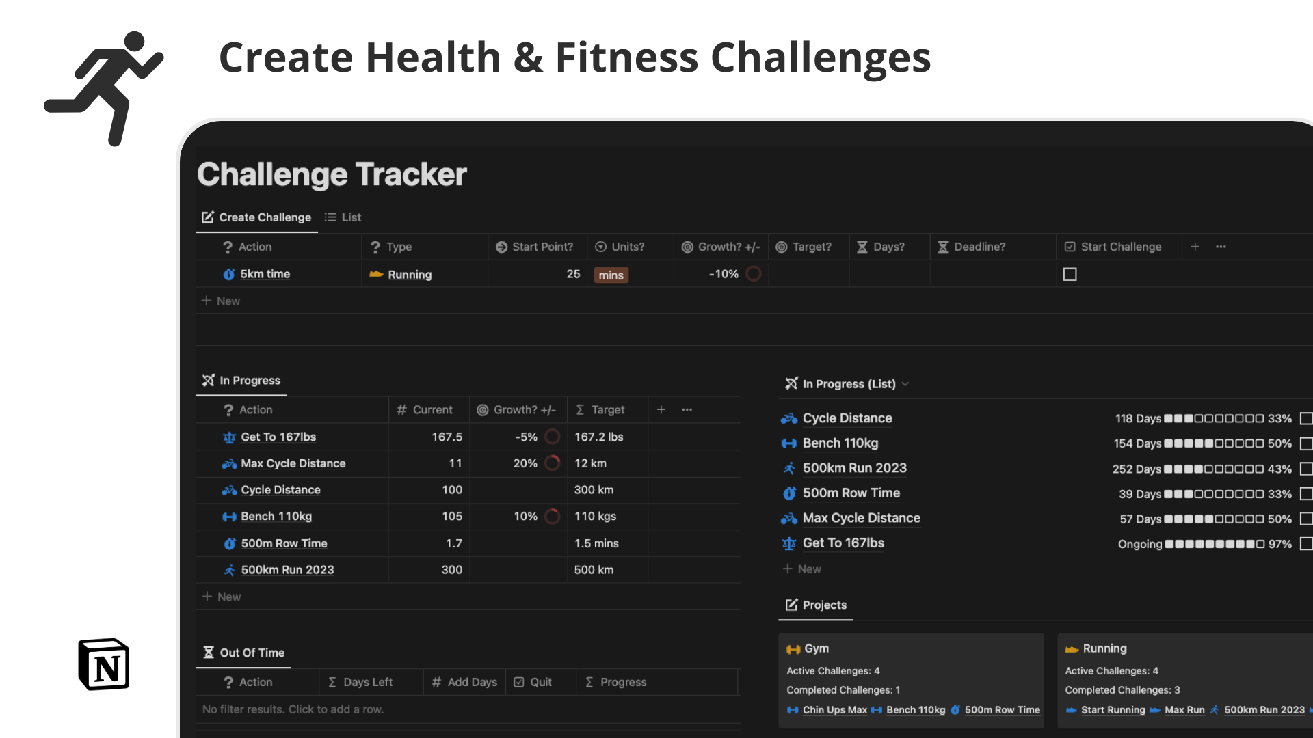This screenshot has height=738, width=1313.
Task: Click the mins units tag in the table
Action: [x=611, y=275]
